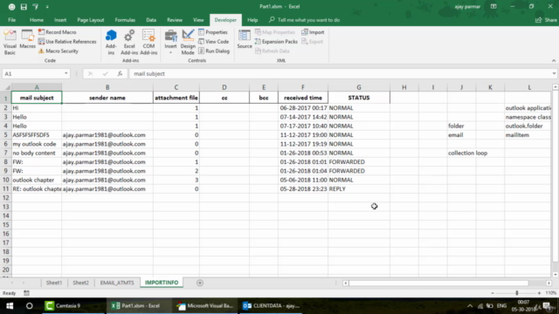Click View Code

click(213, 42)
